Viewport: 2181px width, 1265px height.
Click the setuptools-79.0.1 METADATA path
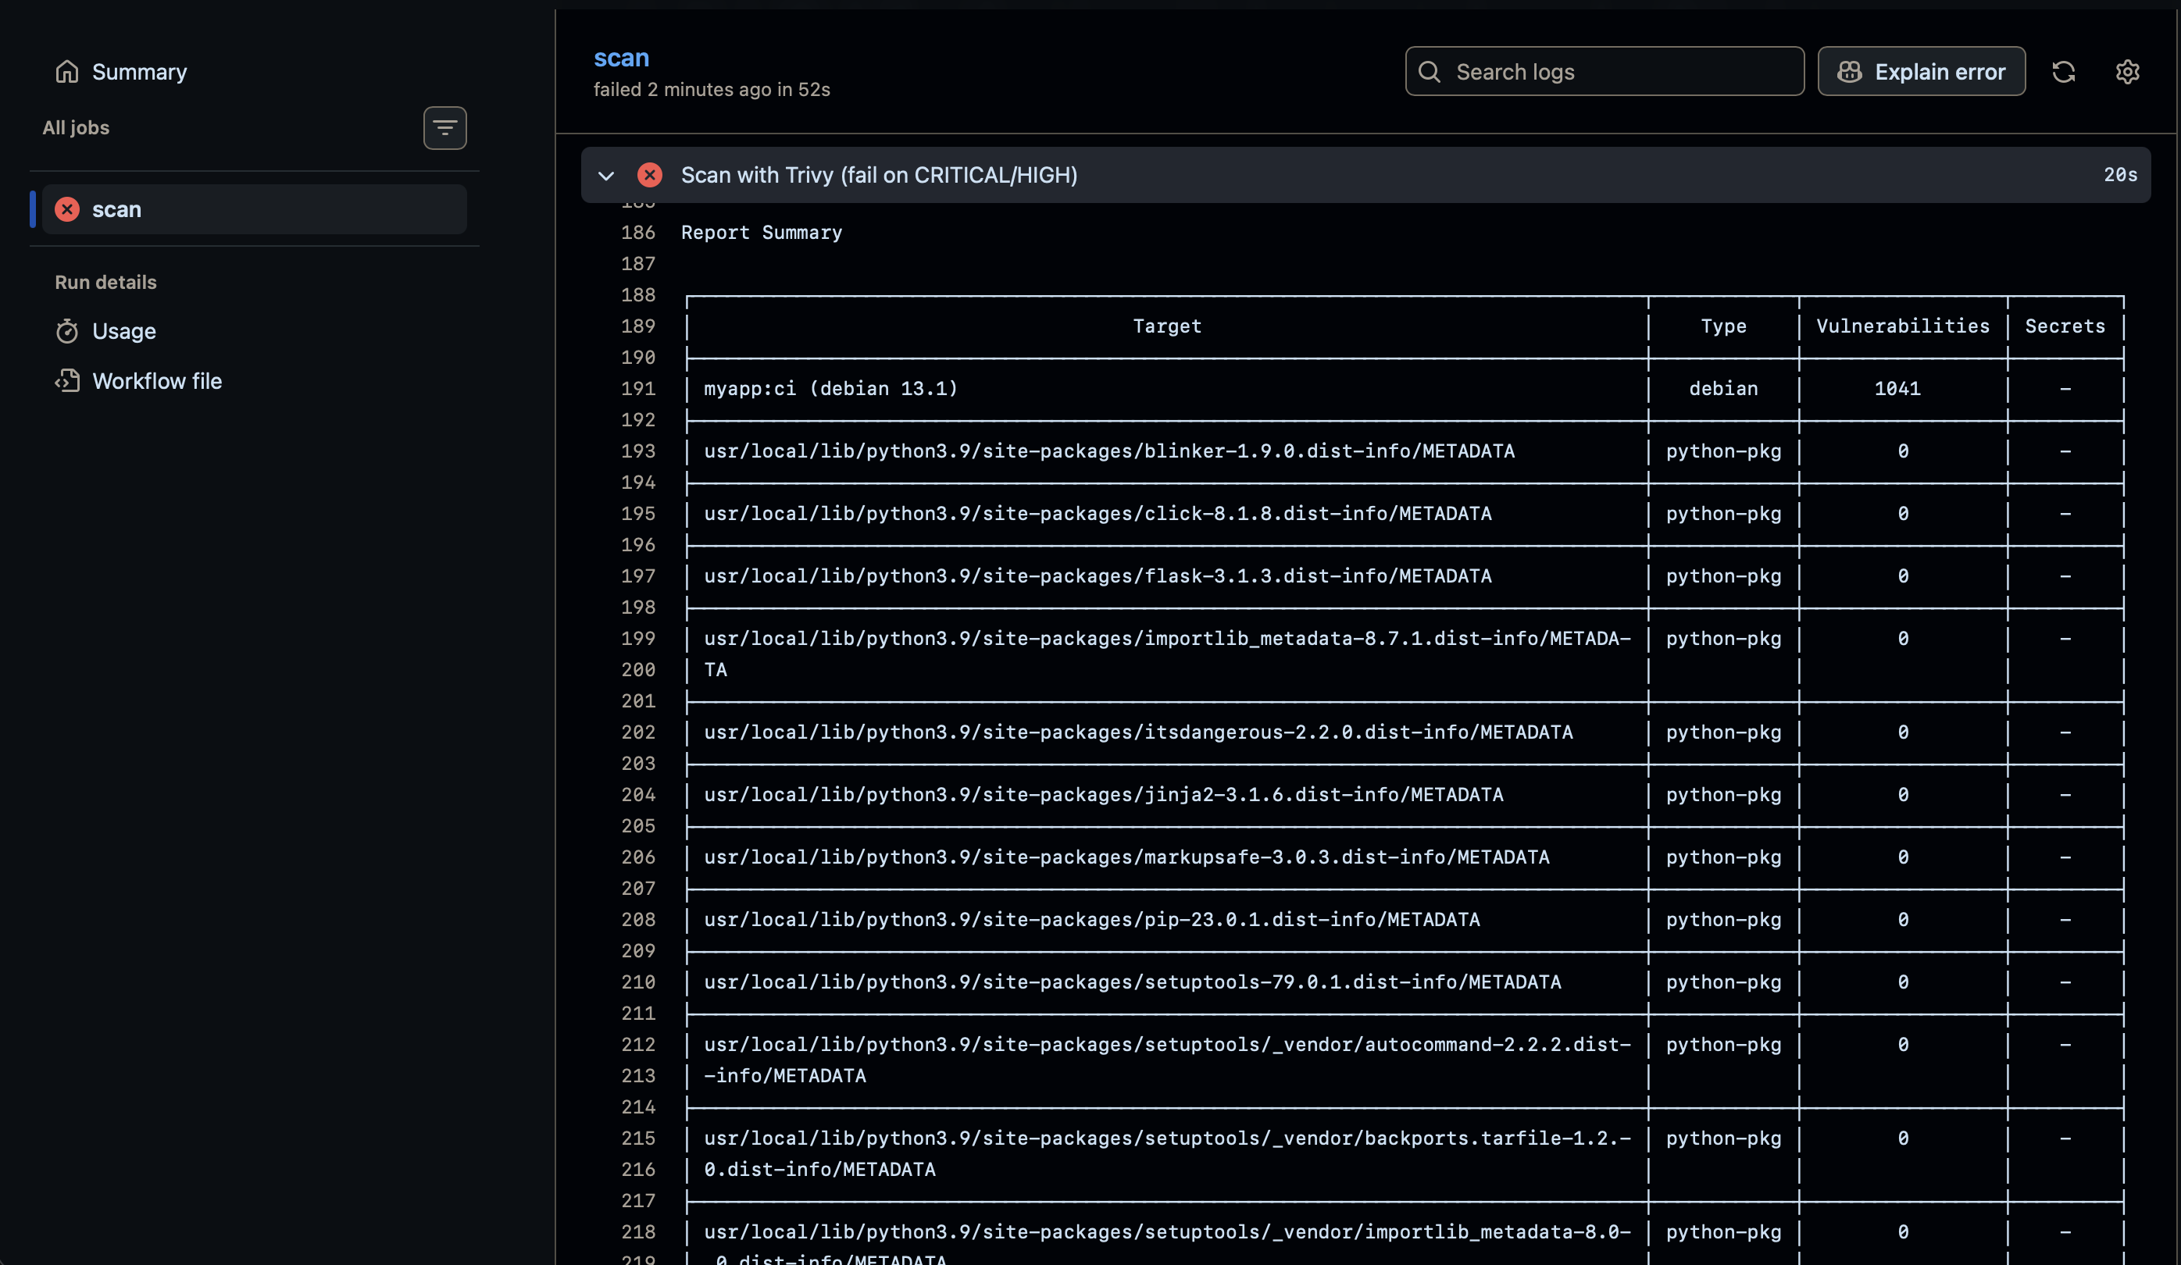1133,982
